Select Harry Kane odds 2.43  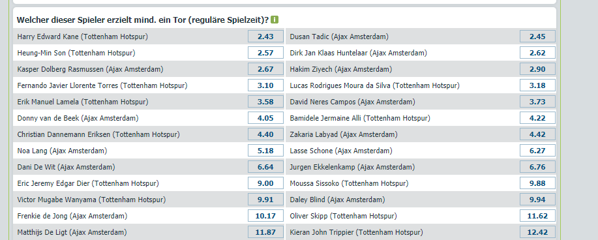[x=265, y=37]
